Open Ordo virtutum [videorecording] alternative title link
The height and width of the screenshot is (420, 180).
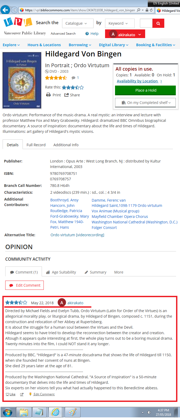click(77, 235)
